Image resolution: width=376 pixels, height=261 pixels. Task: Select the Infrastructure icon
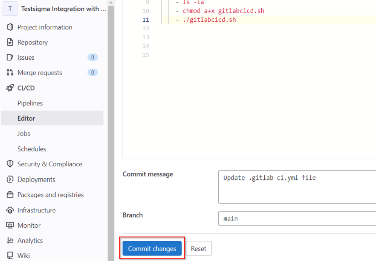10,210
